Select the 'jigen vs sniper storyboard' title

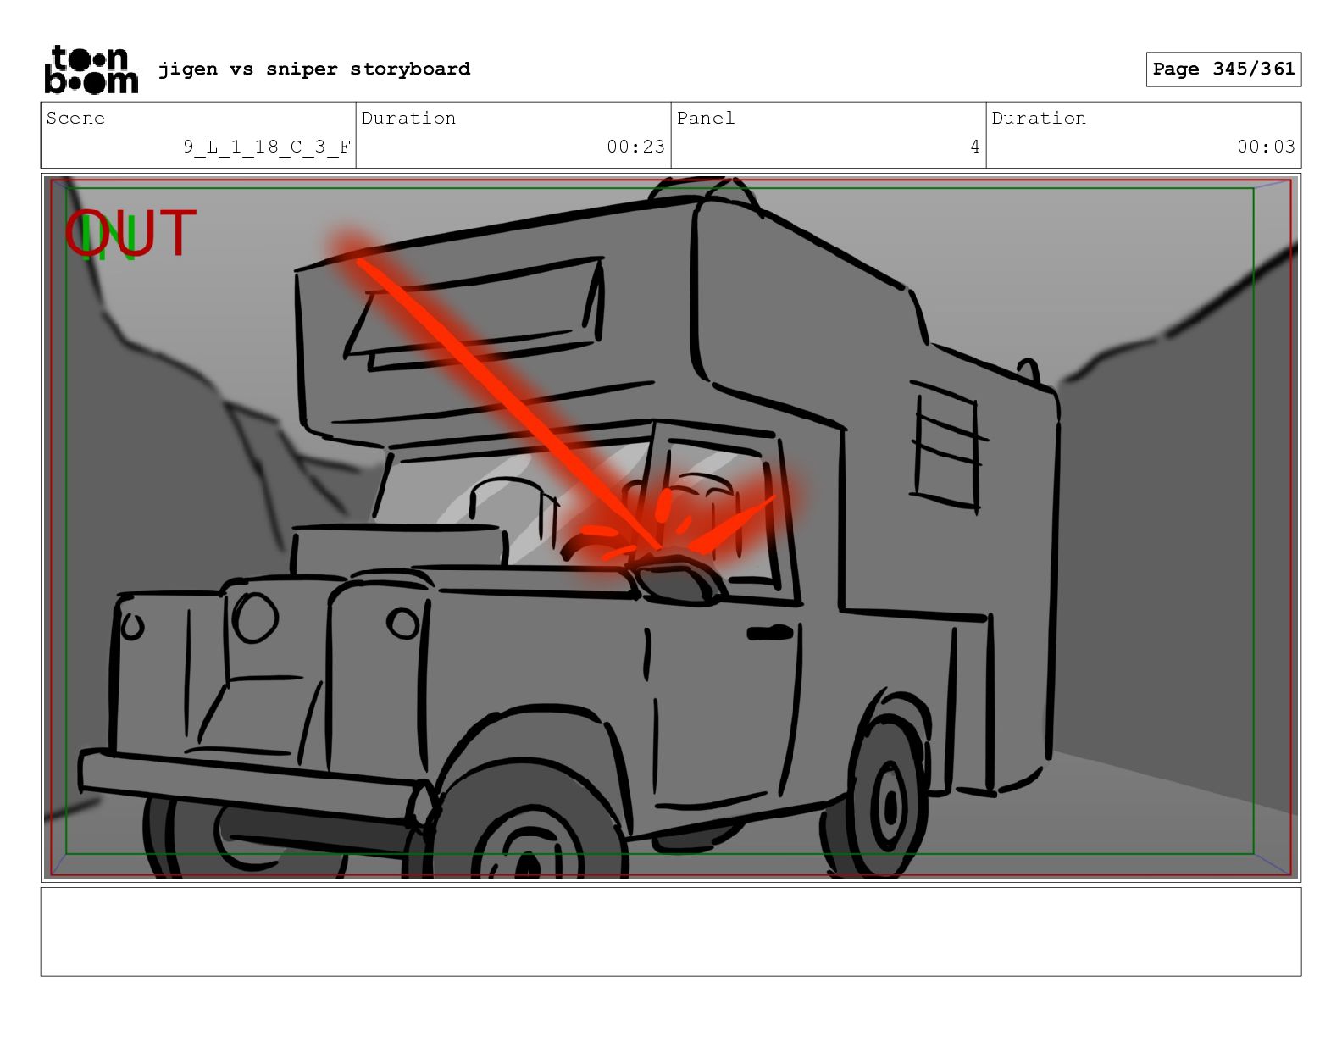click(x=314, y=69)
